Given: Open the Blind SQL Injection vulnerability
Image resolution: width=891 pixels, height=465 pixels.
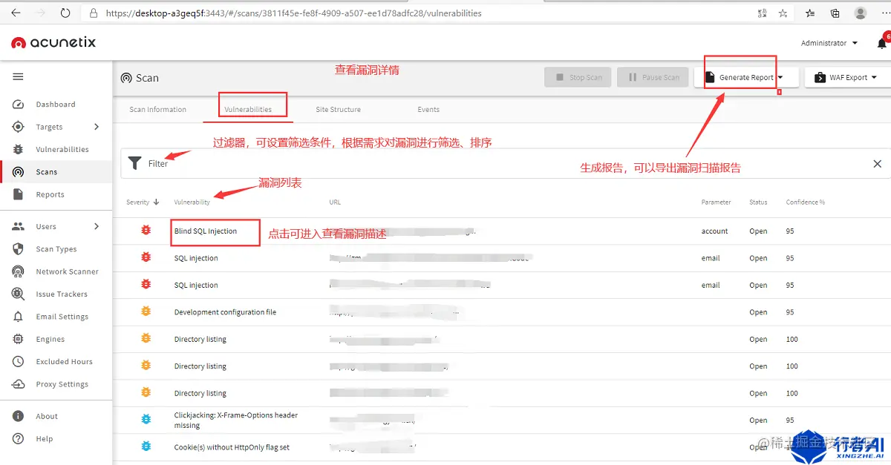Looking at the screenshot, I should (x=206, y=231).
